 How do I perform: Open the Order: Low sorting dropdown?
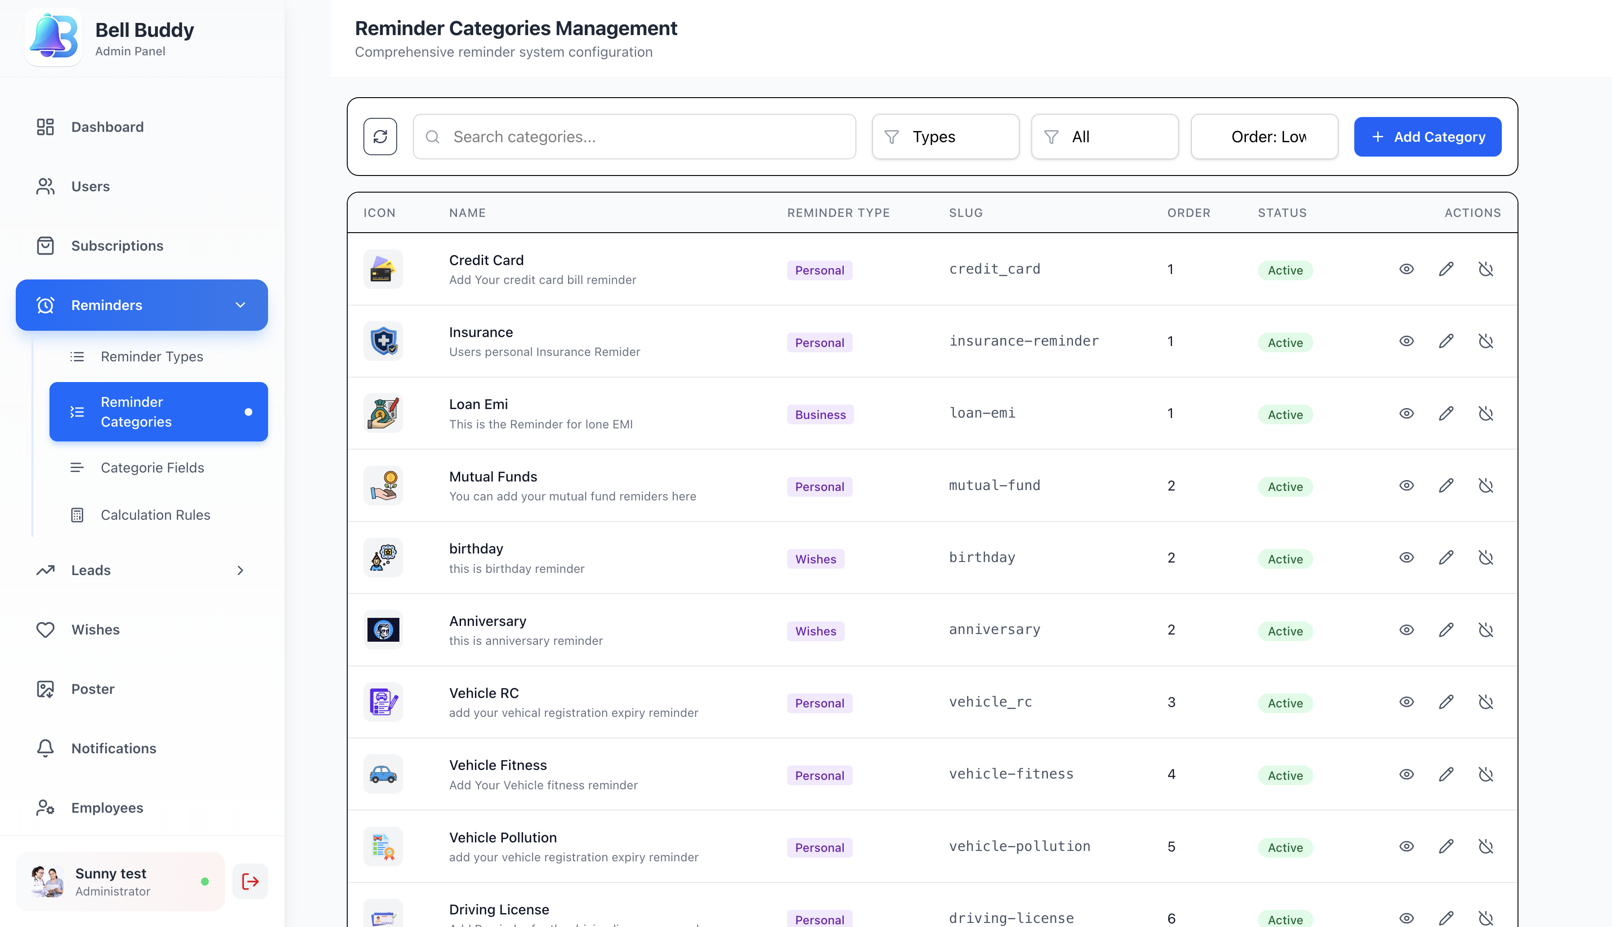click(1264, 136)
